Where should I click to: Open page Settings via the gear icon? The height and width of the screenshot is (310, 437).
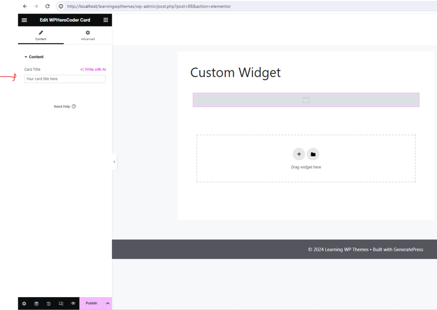click(x=24, y=303)
